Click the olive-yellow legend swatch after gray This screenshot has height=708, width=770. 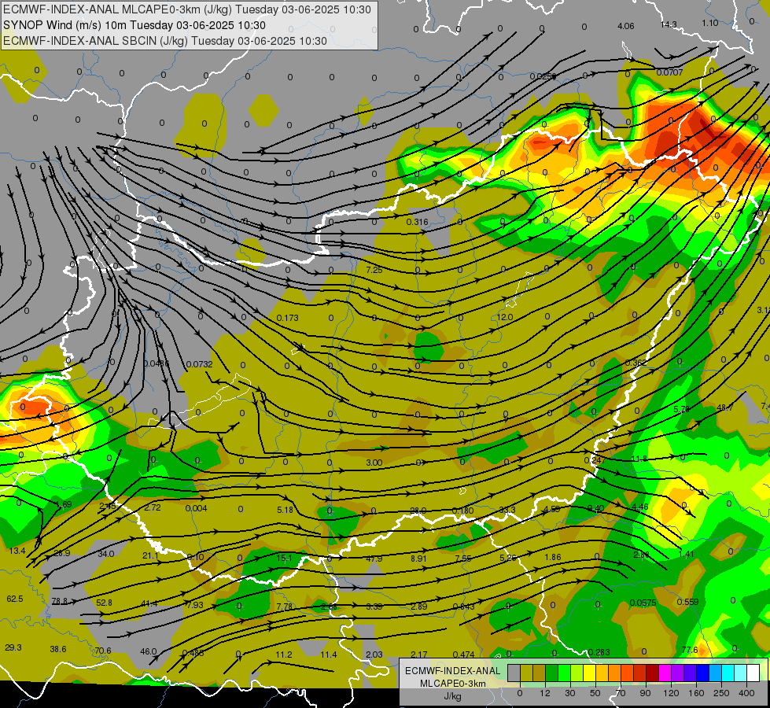(x=527, y=673)
